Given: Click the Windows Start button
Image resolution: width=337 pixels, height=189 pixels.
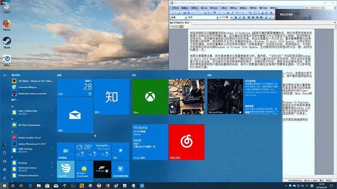Looking at the screenshot, I should click(x=4, y=186).
